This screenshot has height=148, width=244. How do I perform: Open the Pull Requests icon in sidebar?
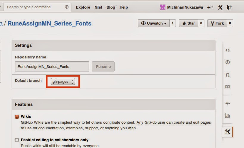click(228, 75)
